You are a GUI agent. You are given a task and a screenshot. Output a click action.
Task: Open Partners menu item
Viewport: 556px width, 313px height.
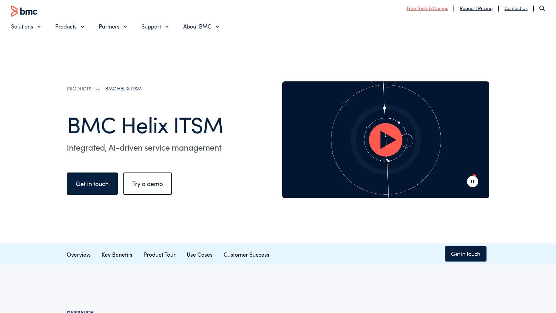(x=109, y=27)
